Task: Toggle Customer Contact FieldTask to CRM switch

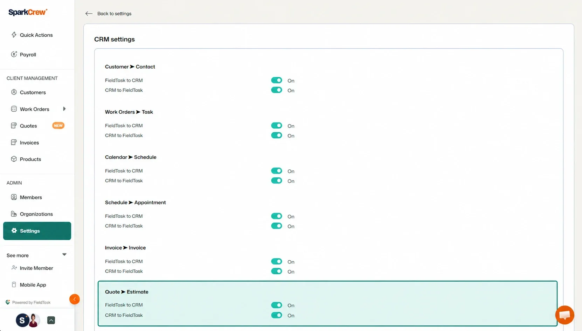Action: pyautogui.click(x=277, y=80)
